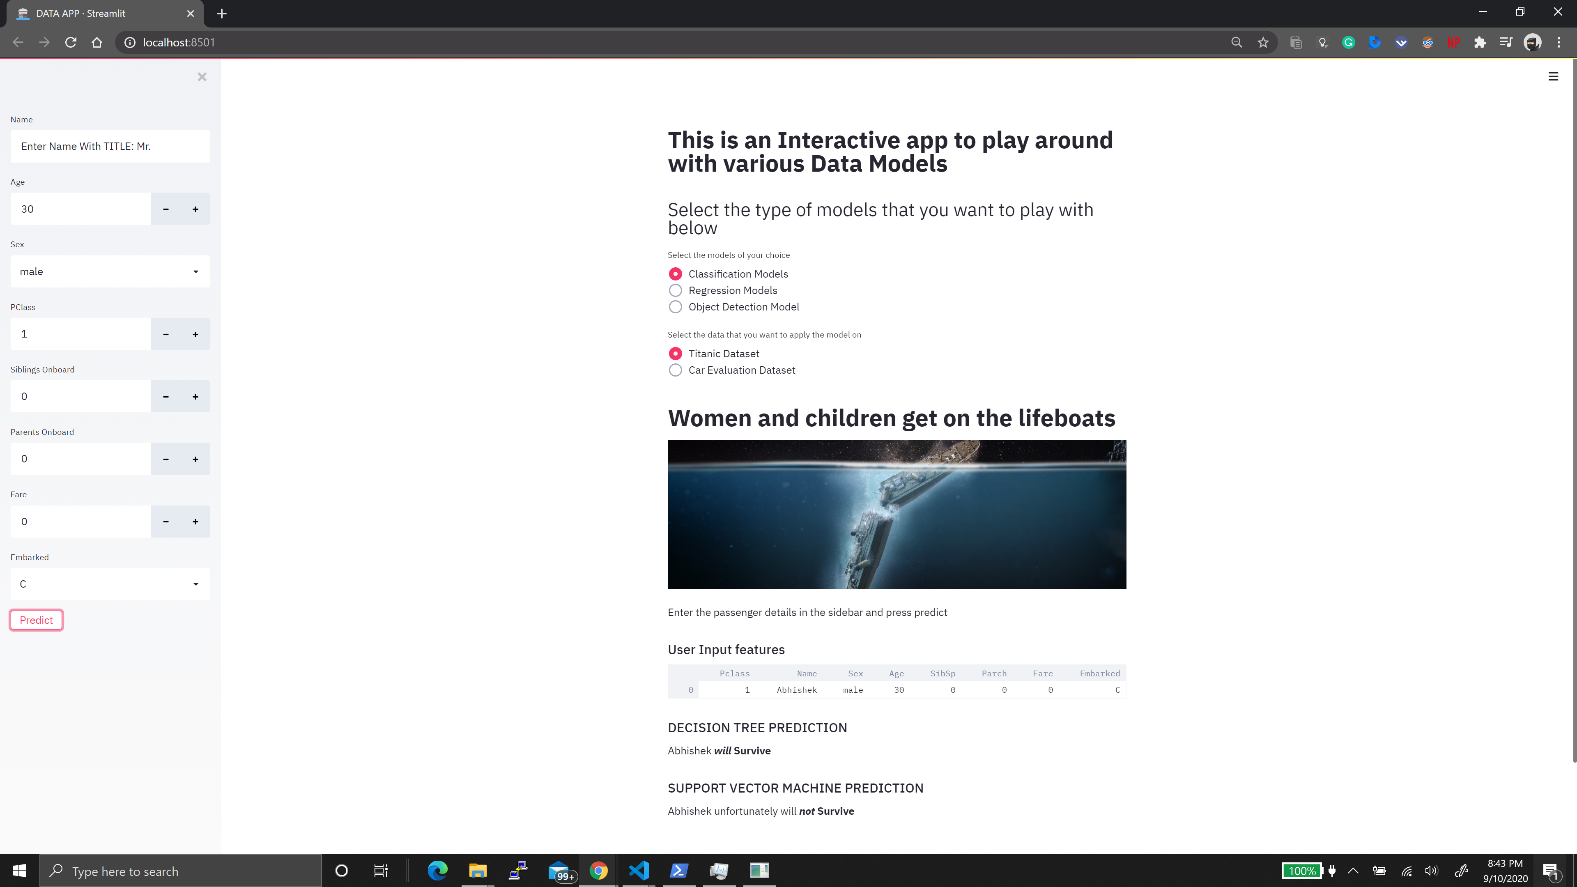
Task: Close the sidebar with the X icon
Action: (202, 76)
